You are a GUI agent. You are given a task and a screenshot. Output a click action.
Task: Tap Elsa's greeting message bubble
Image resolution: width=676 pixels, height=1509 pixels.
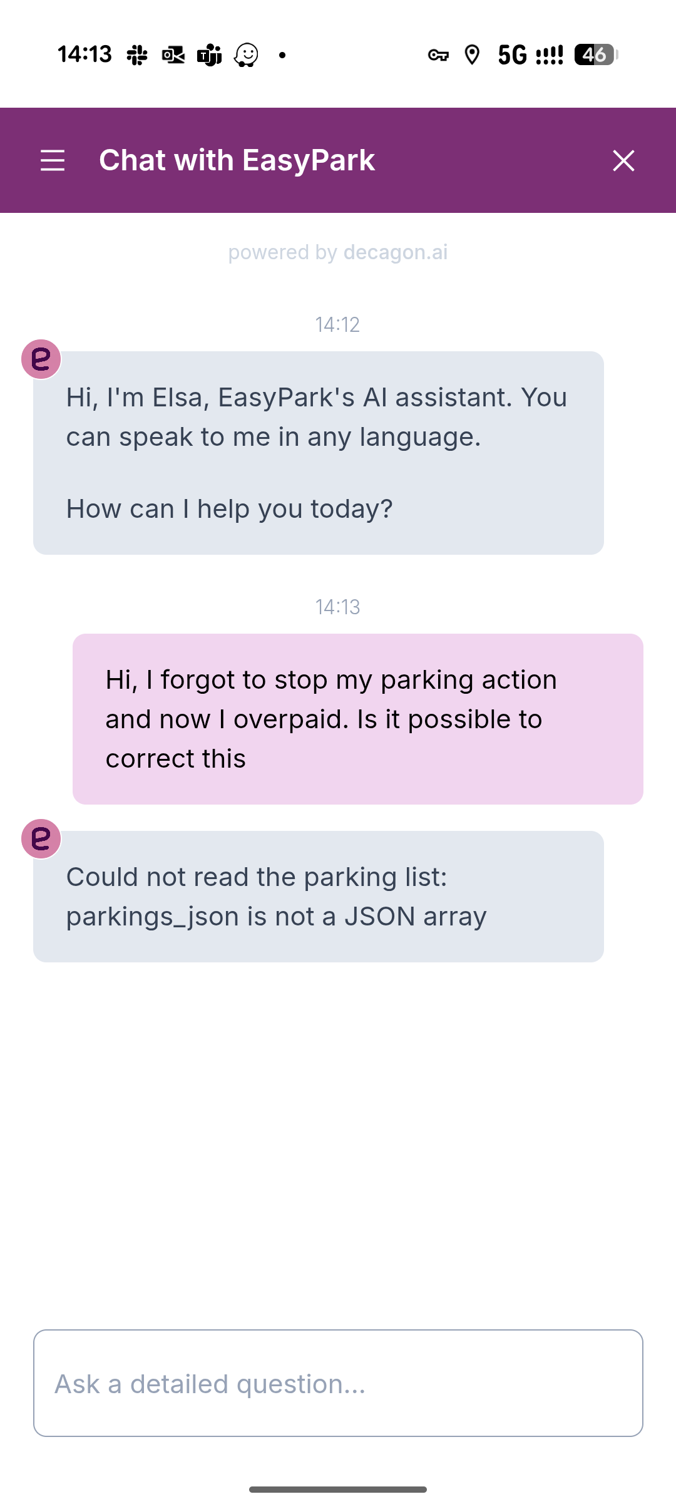coord(318,453)
